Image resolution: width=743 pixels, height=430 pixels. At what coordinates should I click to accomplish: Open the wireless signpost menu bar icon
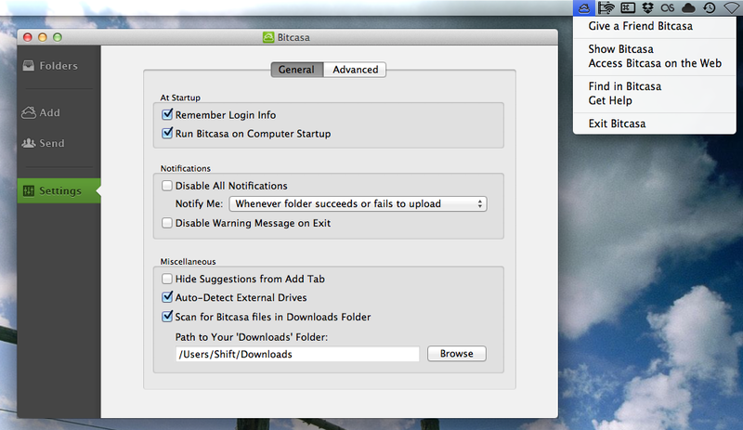[x=606, y=7]
